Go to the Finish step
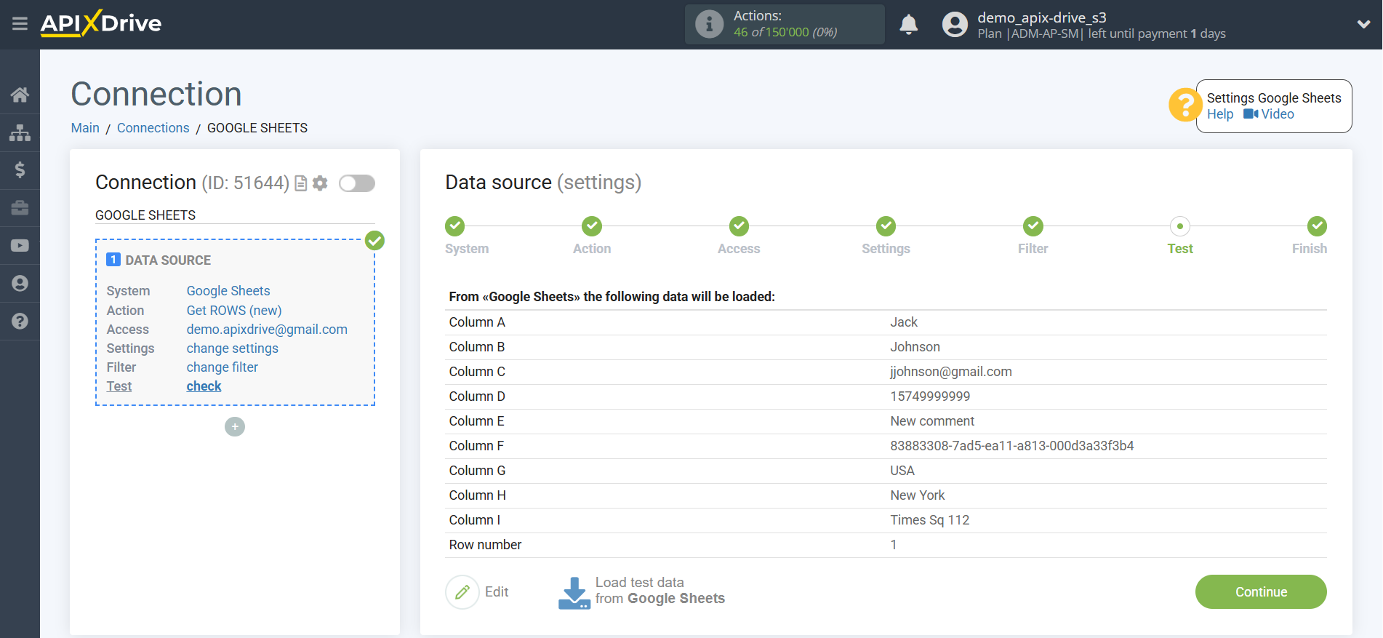 click(1317, 226)
